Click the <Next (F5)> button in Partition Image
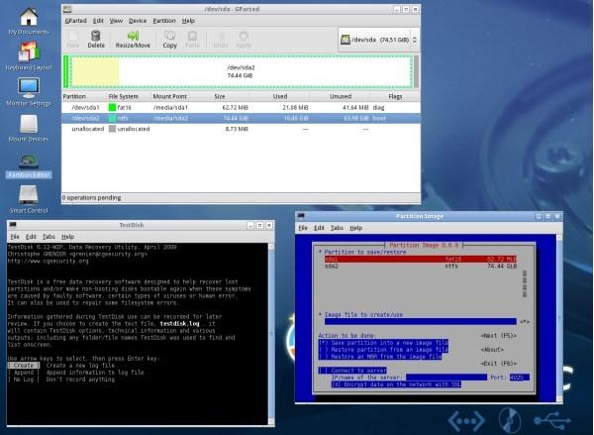This screenshot has width=594, height=435. tap(498, 336)
